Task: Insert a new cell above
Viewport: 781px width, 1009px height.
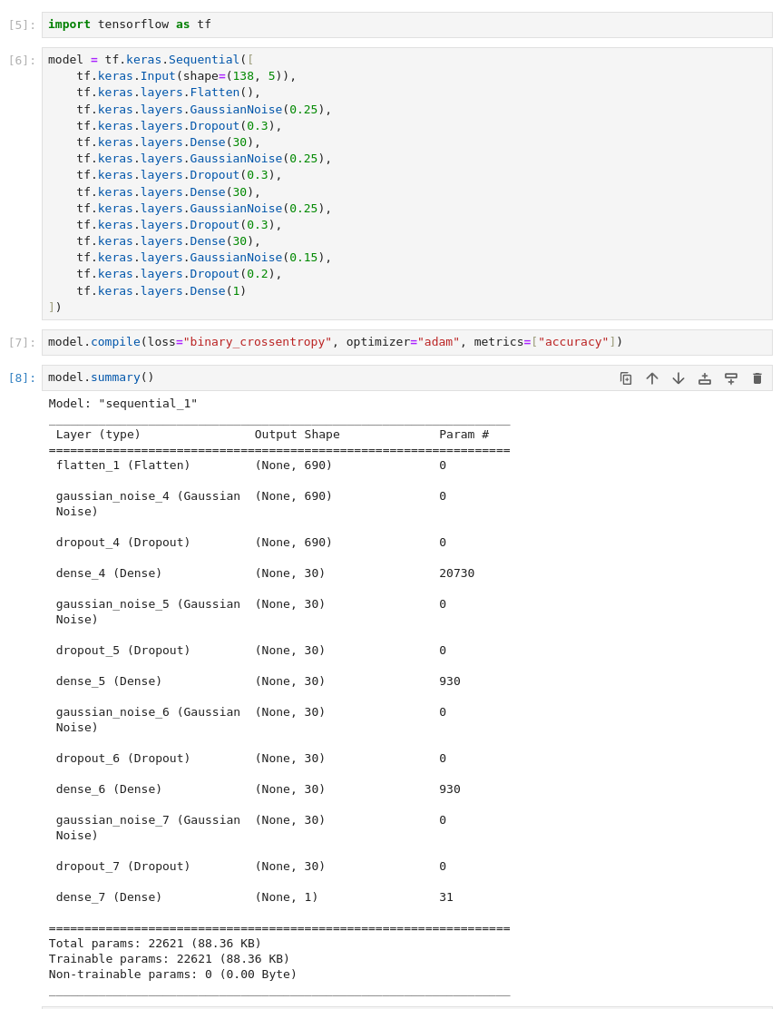Action: click(x=705, y=378)
